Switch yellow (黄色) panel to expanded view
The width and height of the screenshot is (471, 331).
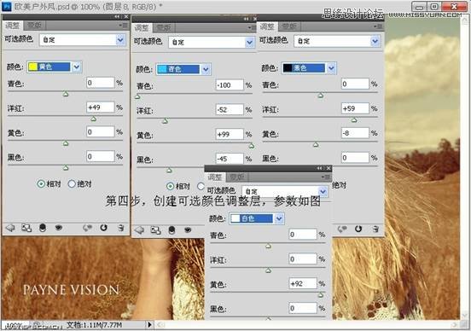(x=26, y=229)
